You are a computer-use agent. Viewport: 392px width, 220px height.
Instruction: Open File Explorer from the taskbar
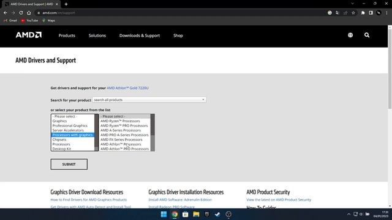click(x=196, y=215)
